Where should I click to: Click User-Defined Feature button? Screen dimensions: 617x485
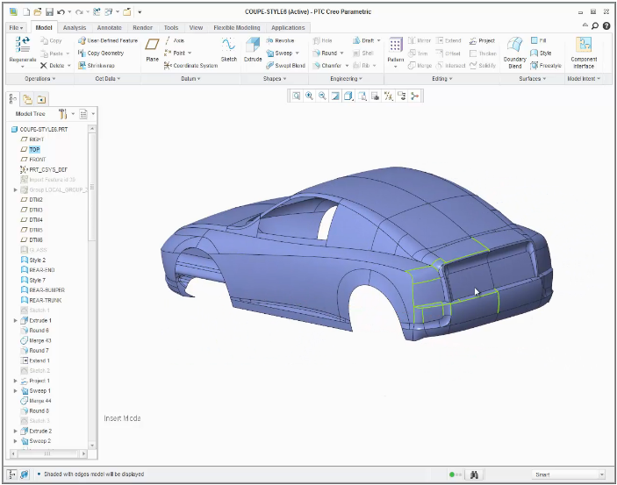pos(107,40)
